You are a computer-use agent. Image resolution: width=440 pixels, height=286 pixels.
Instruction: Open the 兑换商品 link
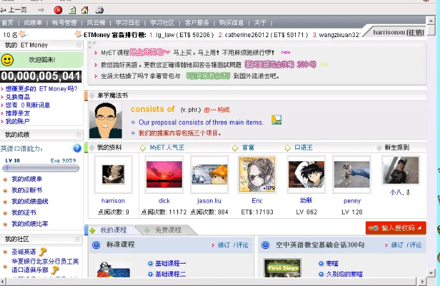tap(18, 97)
